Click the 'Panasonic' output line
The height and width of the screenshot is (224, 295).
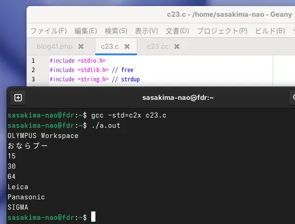point(26,197)
